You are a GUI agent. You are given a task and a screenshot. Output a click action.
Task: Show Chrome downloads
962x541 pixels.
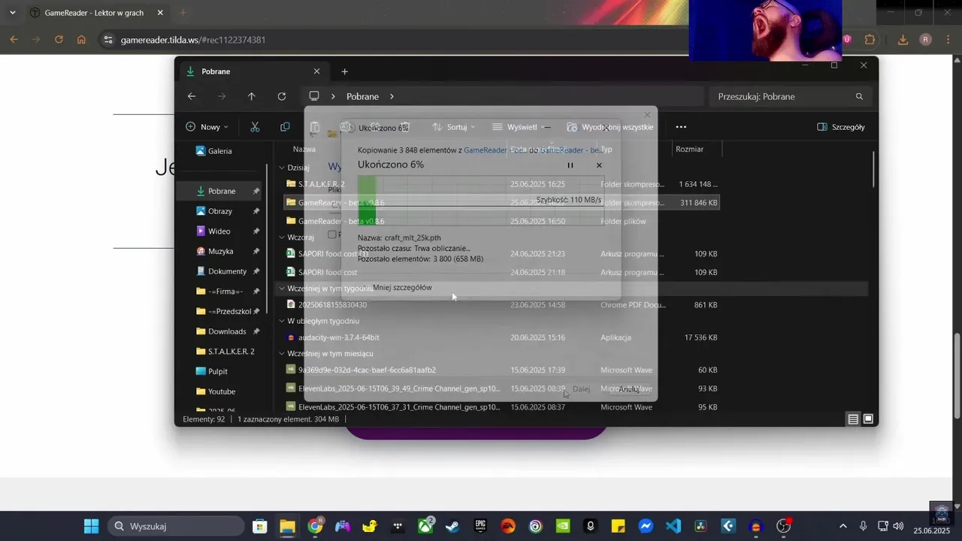click(x=903, y=39)
